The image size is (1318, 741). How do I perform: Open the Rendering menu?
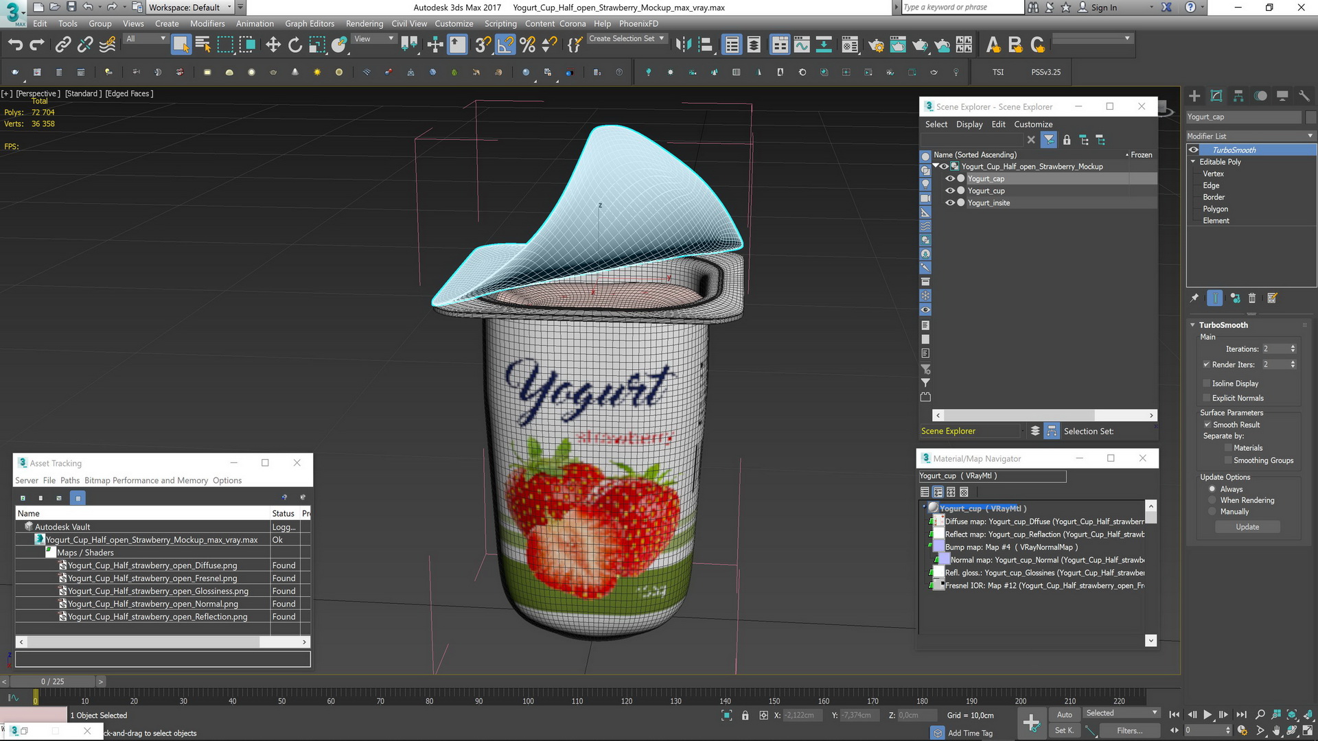(x=365, y=23)
